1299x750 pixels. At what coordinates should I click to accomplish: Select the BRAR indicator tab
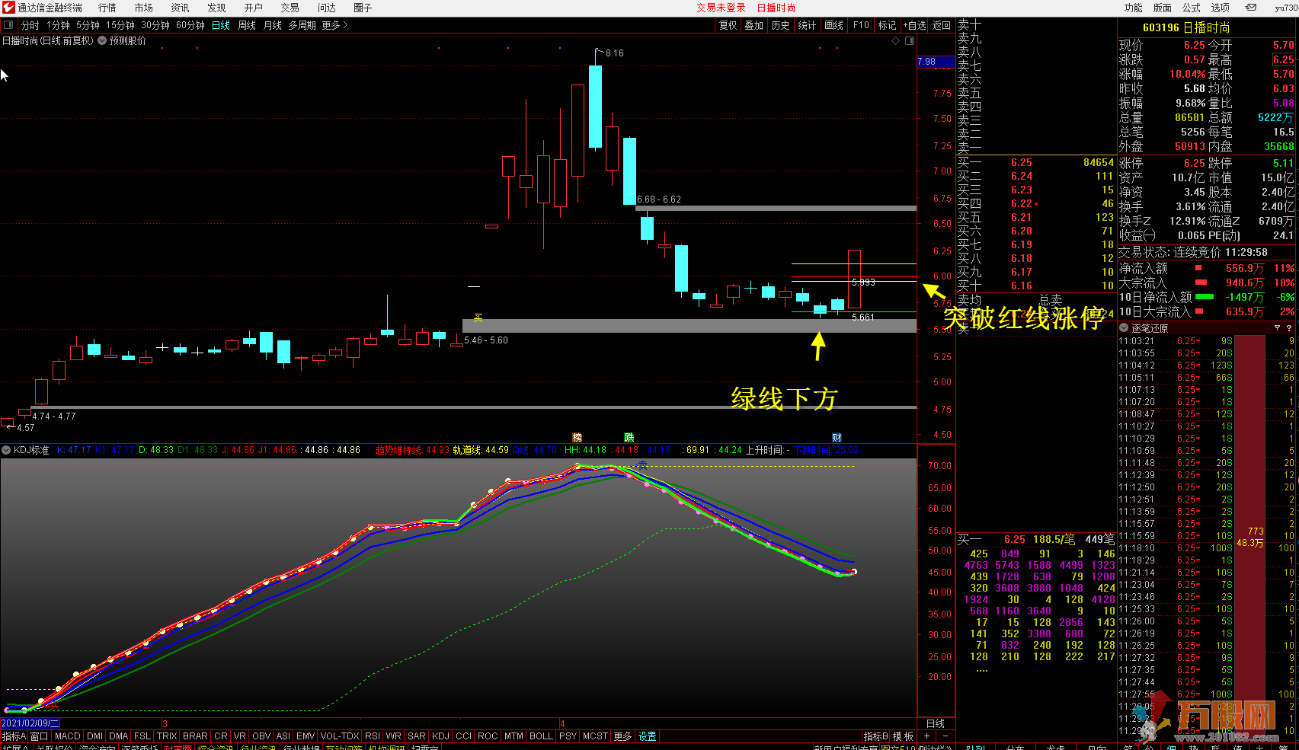click(195, 736)
